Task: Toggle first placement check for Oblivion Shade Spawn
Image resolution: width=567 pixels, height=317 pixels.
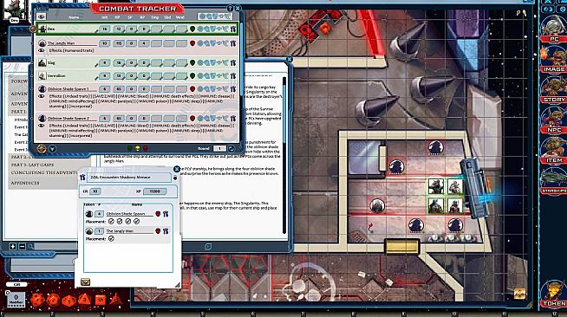Action: coord(111,222)
